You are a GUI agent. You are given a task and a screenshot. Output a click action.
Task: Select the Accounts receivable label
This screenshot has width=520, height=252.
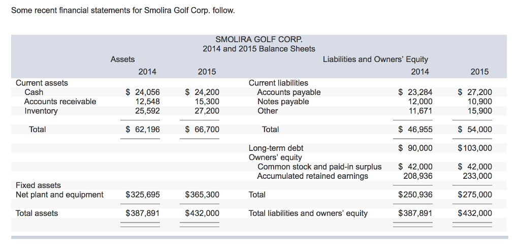click(x=60, y=102)
